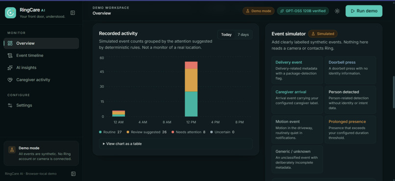This screenshot has height=181, width=395.
Task: Open Caregiver activity
Action: tap(41, 79)
